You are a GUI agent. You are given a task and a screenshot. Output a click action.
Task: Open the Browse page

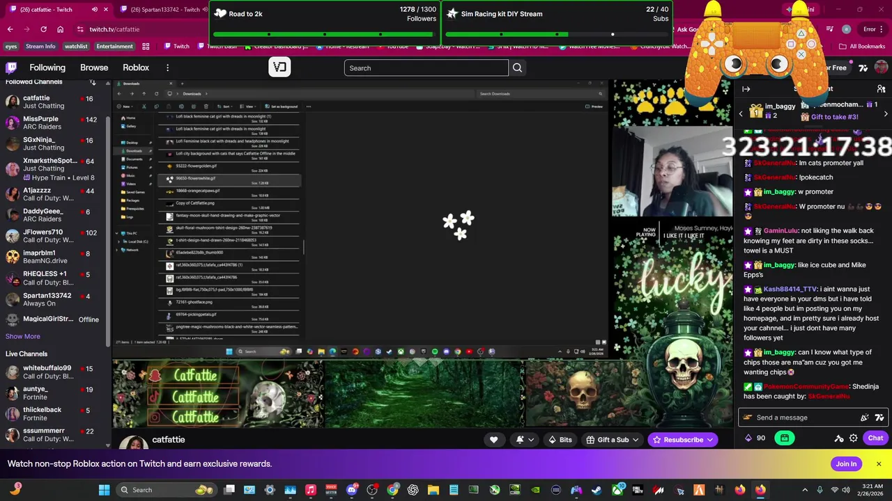point(94,67)
